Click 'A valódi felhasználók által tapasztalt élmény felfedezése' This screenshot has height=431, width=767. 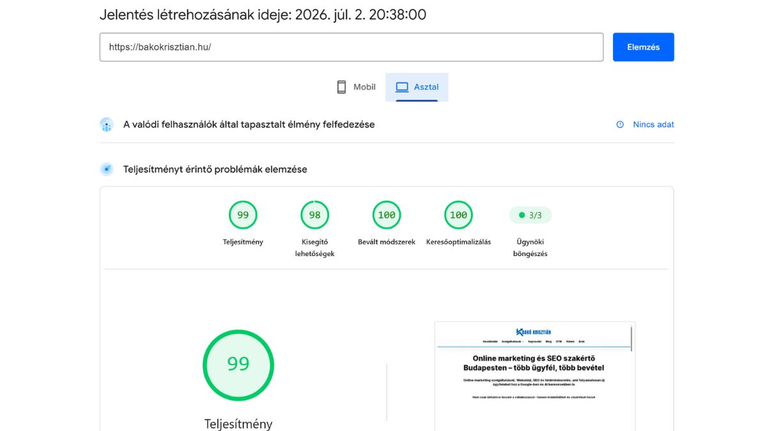249,125
